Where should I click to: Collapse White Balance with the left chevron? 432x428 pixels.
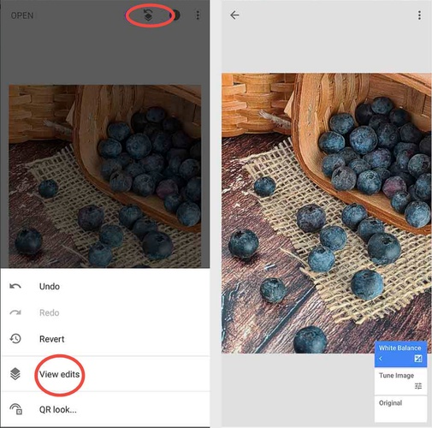coord(381,359)
